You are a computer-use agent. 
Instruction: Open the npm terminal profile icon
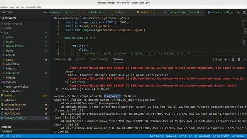[x=215, y=59]
